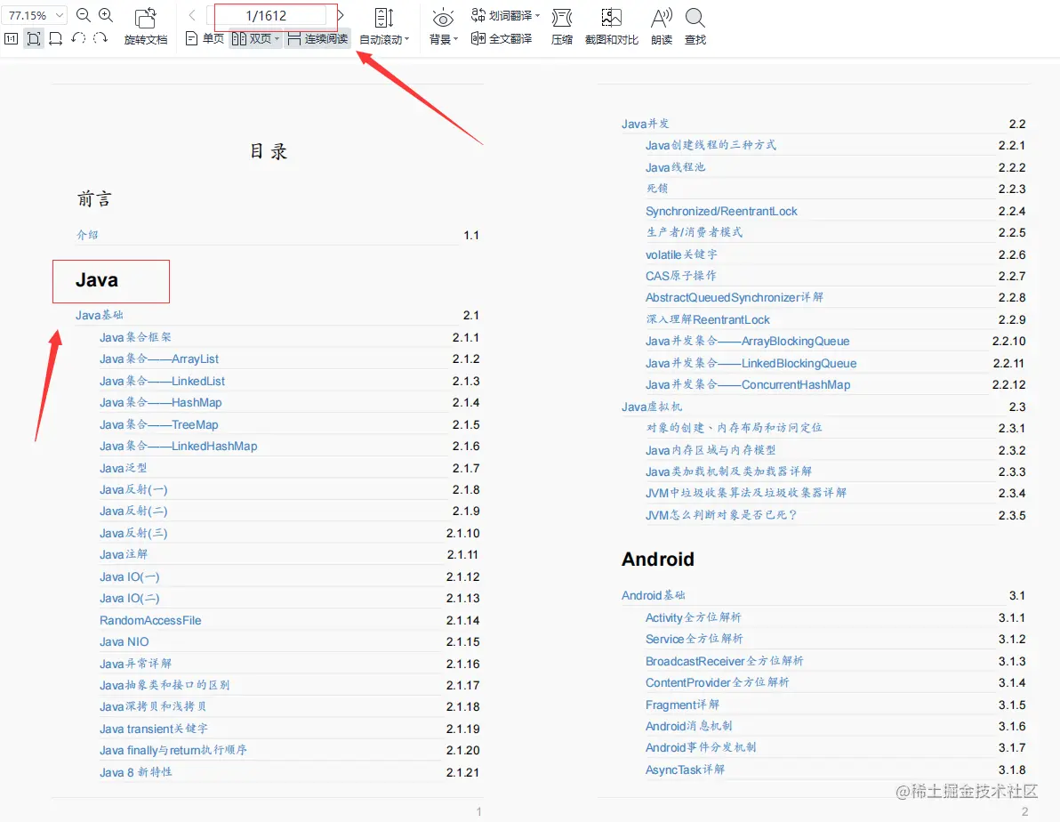
Task: Go to previous page arrow
Action: [192, 15]
